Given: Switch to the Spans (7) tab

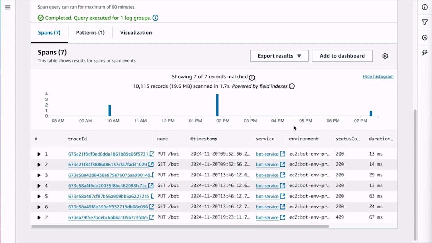Looking at the screenshot, I should coord(49,32).
